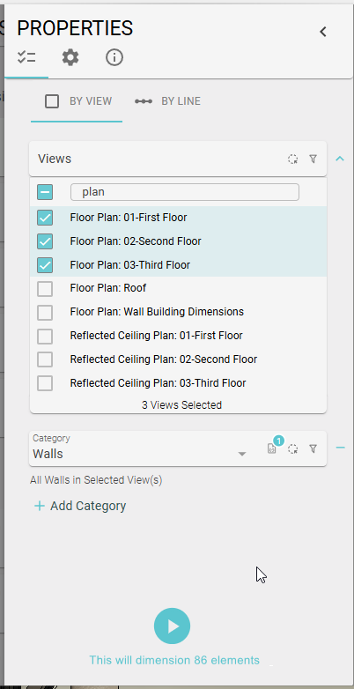Remove the Walls category with the minus
The image size is (354, 689).
pos(341,448)
